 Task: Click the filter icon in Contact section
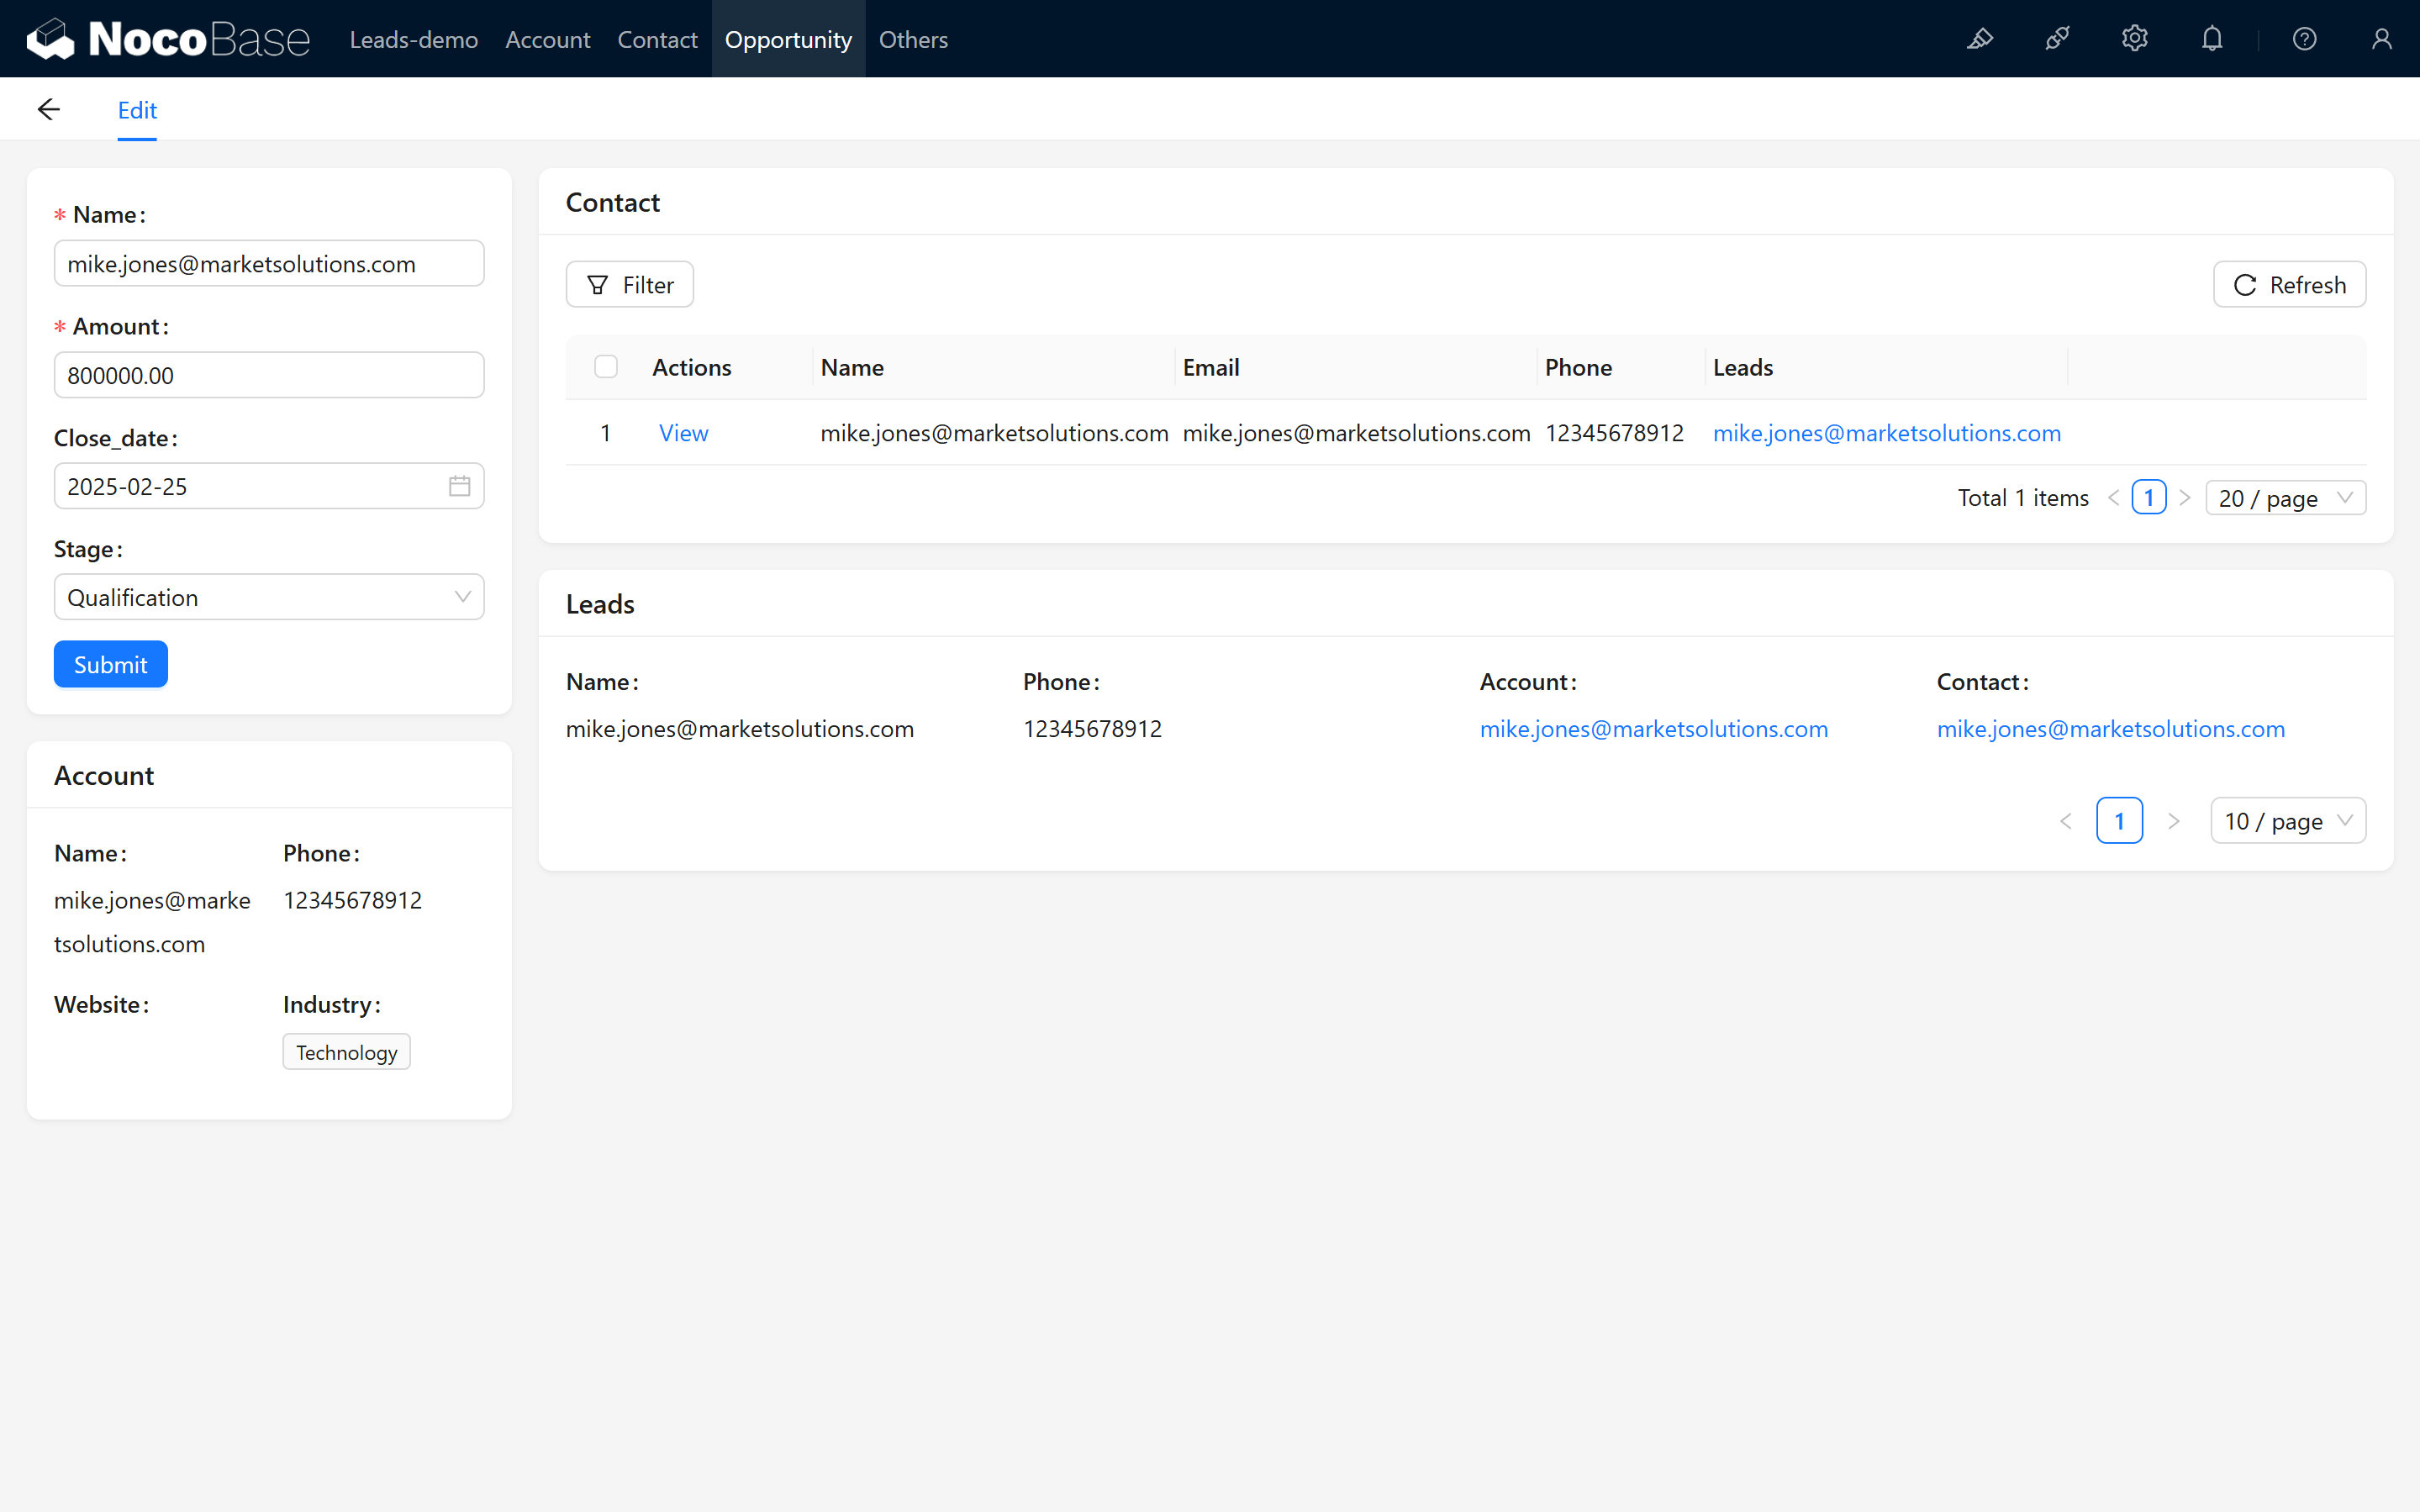[x=598, y=284]
